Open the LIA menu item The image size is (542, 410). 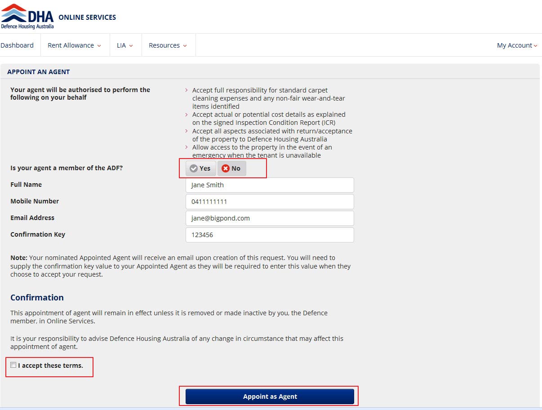(126, 45)
